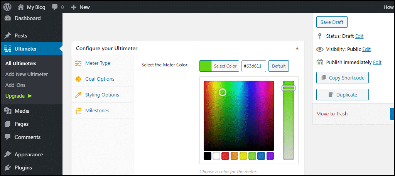
Task: Open the Add-Ons submenu item
Action: (x=15, y=85)
